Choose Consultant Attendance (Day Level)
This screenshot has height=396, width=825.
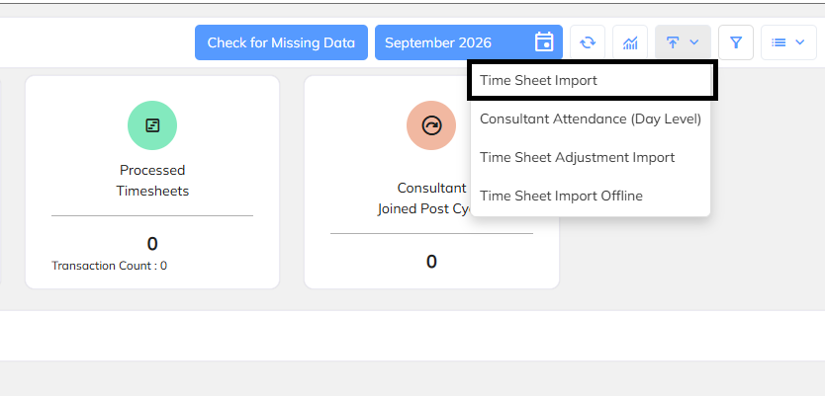click(591, 119)
